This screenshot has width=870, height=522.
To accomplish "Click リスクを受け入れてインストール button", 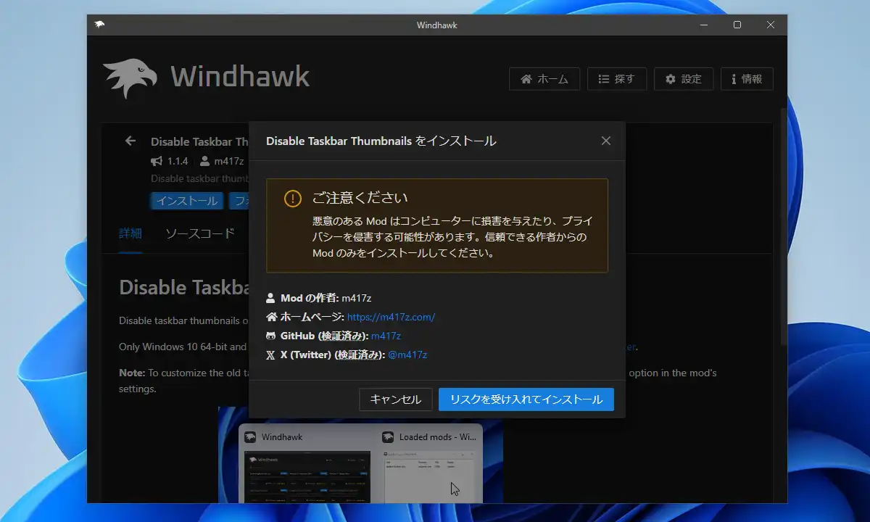I will 526,399.
